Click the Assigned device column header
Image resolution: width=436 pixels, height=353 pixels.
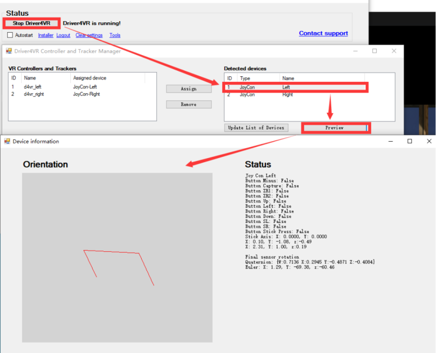click(x=107, y=78)
